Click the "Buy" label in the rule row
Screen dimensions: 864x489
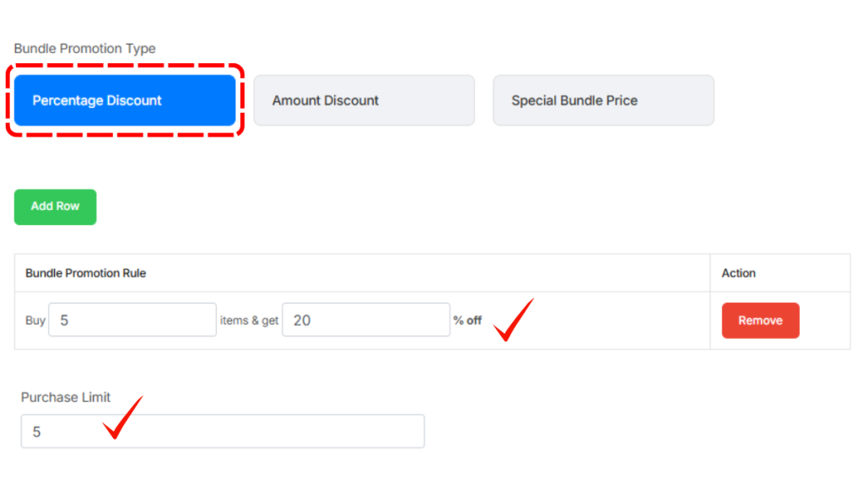pos(35,320)
